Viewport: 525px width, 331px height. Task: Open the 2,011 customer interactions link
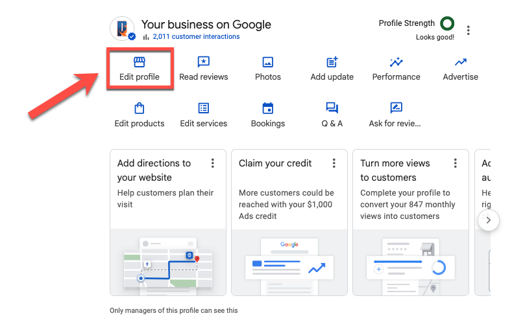(196, 36)
